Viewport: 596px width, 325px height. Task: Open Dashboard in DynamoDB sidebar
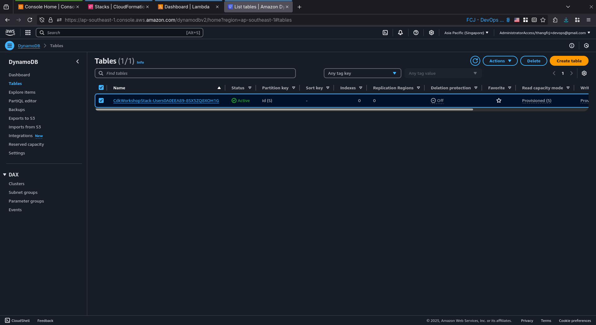(x=19, y=75)
